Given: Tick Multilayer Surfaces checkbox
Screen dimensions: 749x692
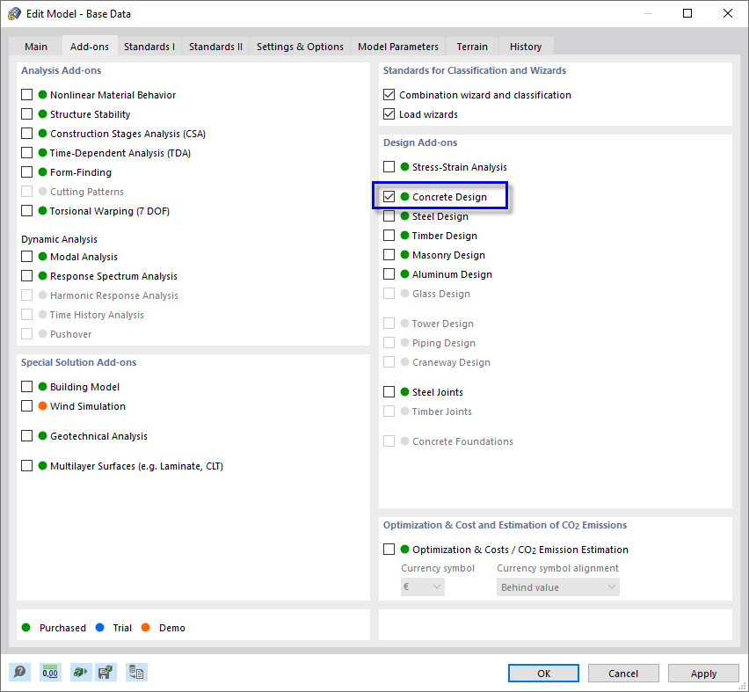Looking at the screenshot, I should tap(26, 465).
